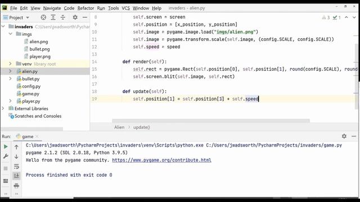Click Collapse All icon in Project toolbar
Image resolution: width=360 pixels, height=202 pixels.
tap(62, 17)
